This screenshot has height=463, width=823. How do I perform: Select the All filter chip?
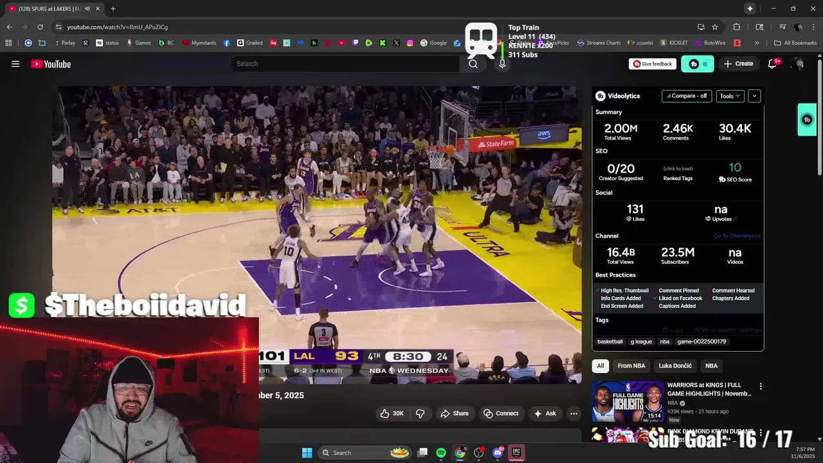tap(601, 366)
